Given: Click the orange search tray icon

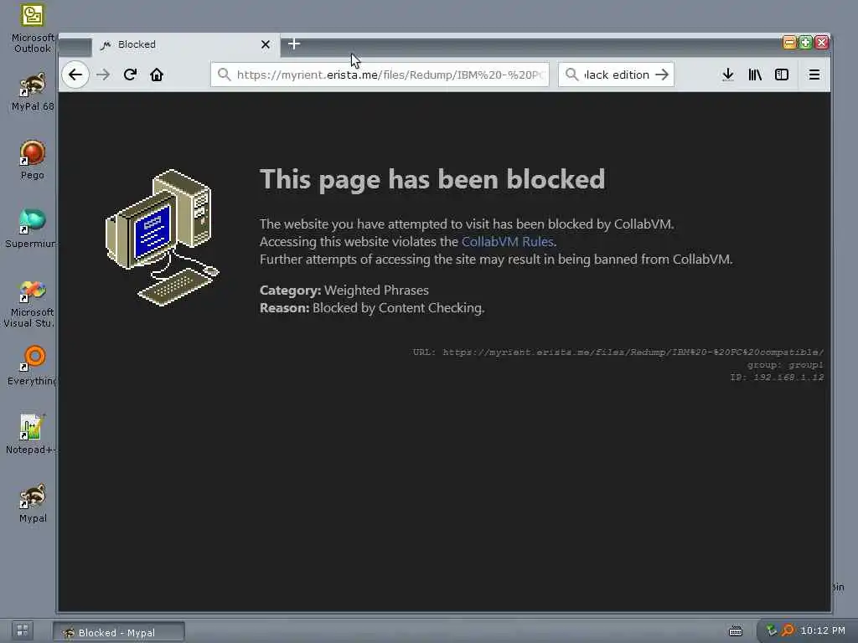Looking at the screenshot, I should pyautogui.click(x=788, y=630).
